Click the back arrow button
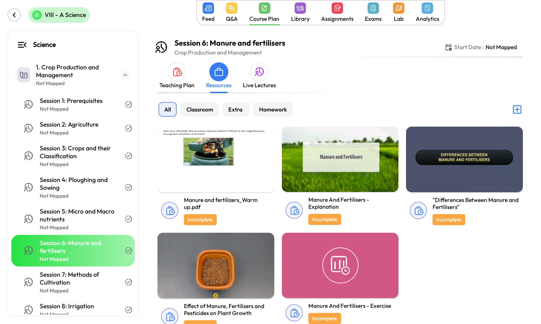Image resolution: width=541 pixels, height=324 pixels. click(x=14, y=15)
